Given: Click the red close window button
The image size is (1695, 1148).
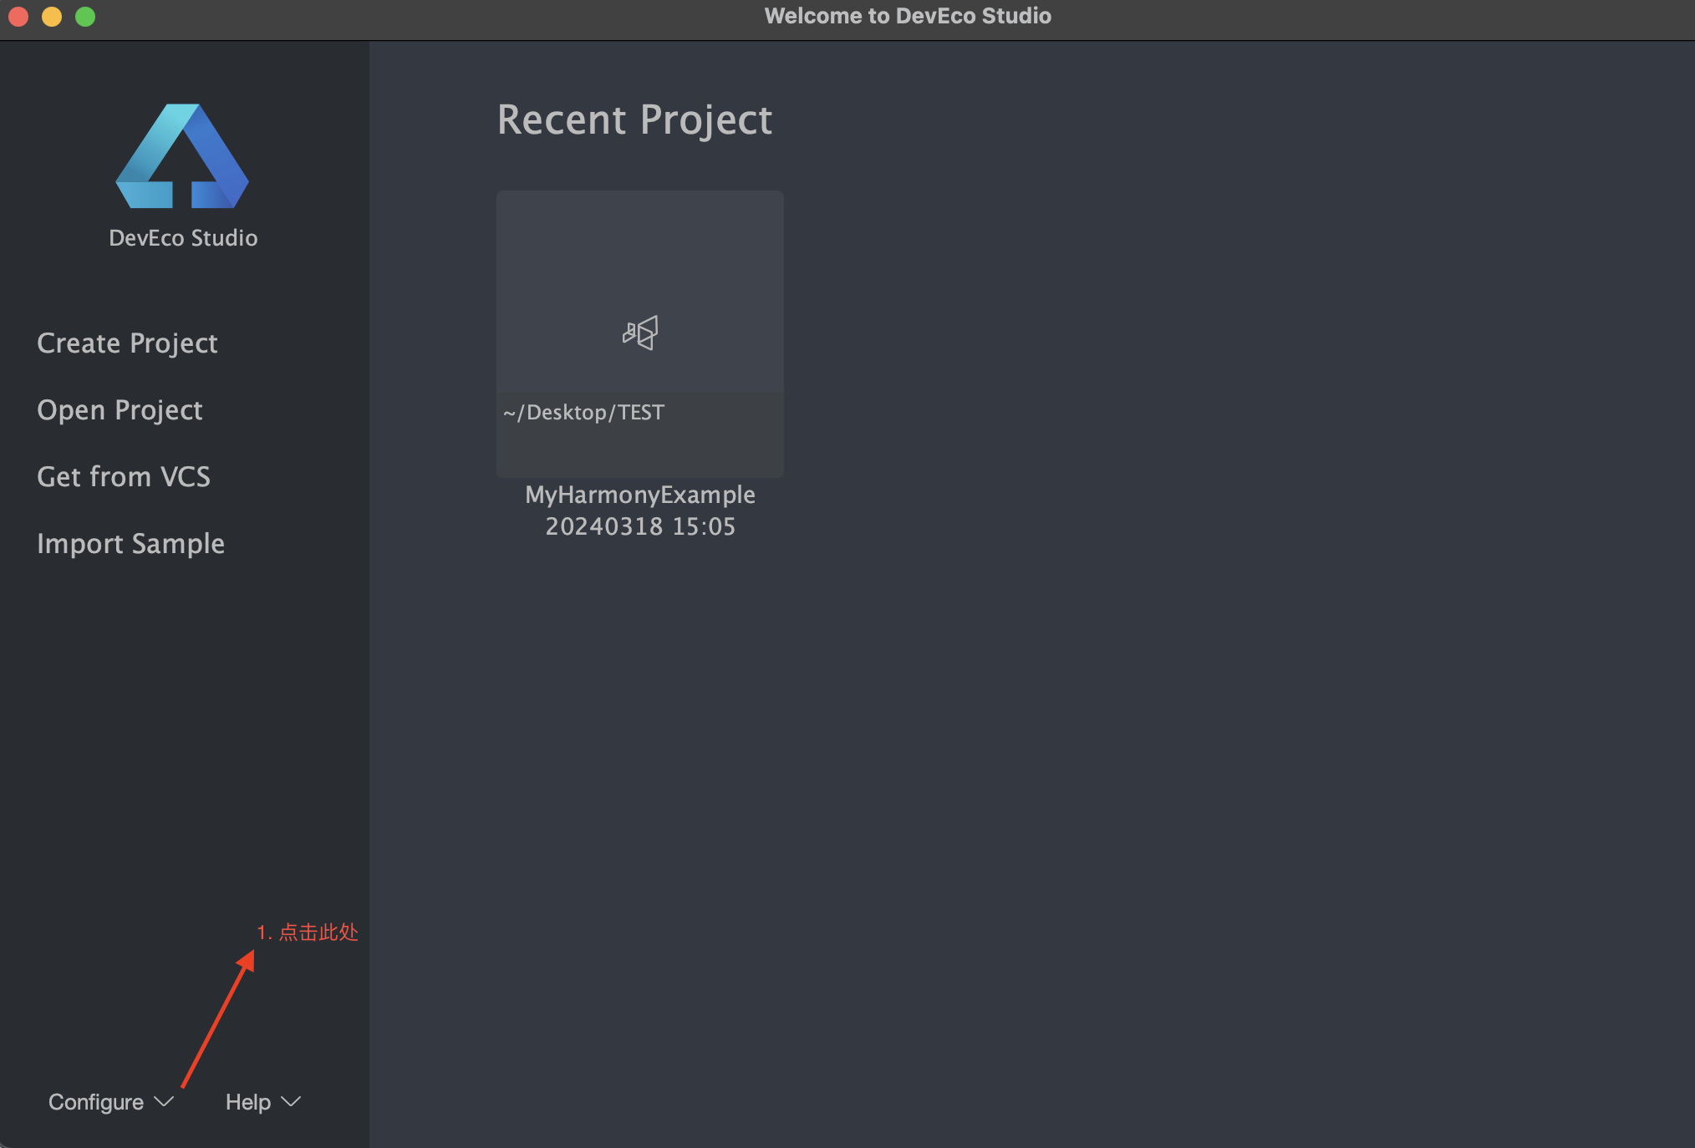Looking at the screenshot, I should tap(18, 16).
